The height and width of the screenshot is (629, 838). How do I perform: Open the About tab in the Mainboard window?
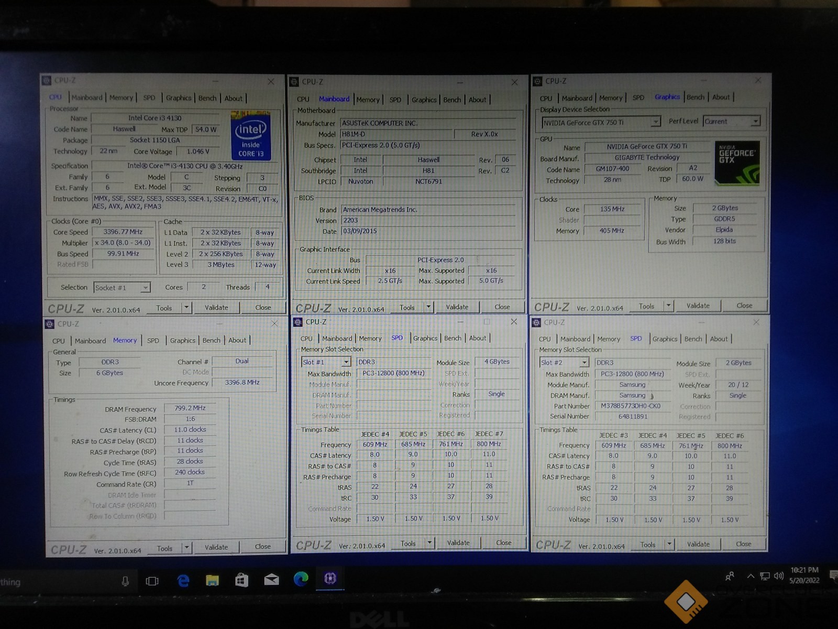(x=477, y=100)
